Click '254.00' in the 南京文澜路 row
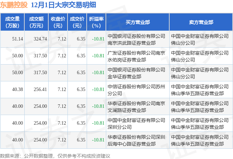The height and width of the screenshot is (159, 233). click(40, 106)
